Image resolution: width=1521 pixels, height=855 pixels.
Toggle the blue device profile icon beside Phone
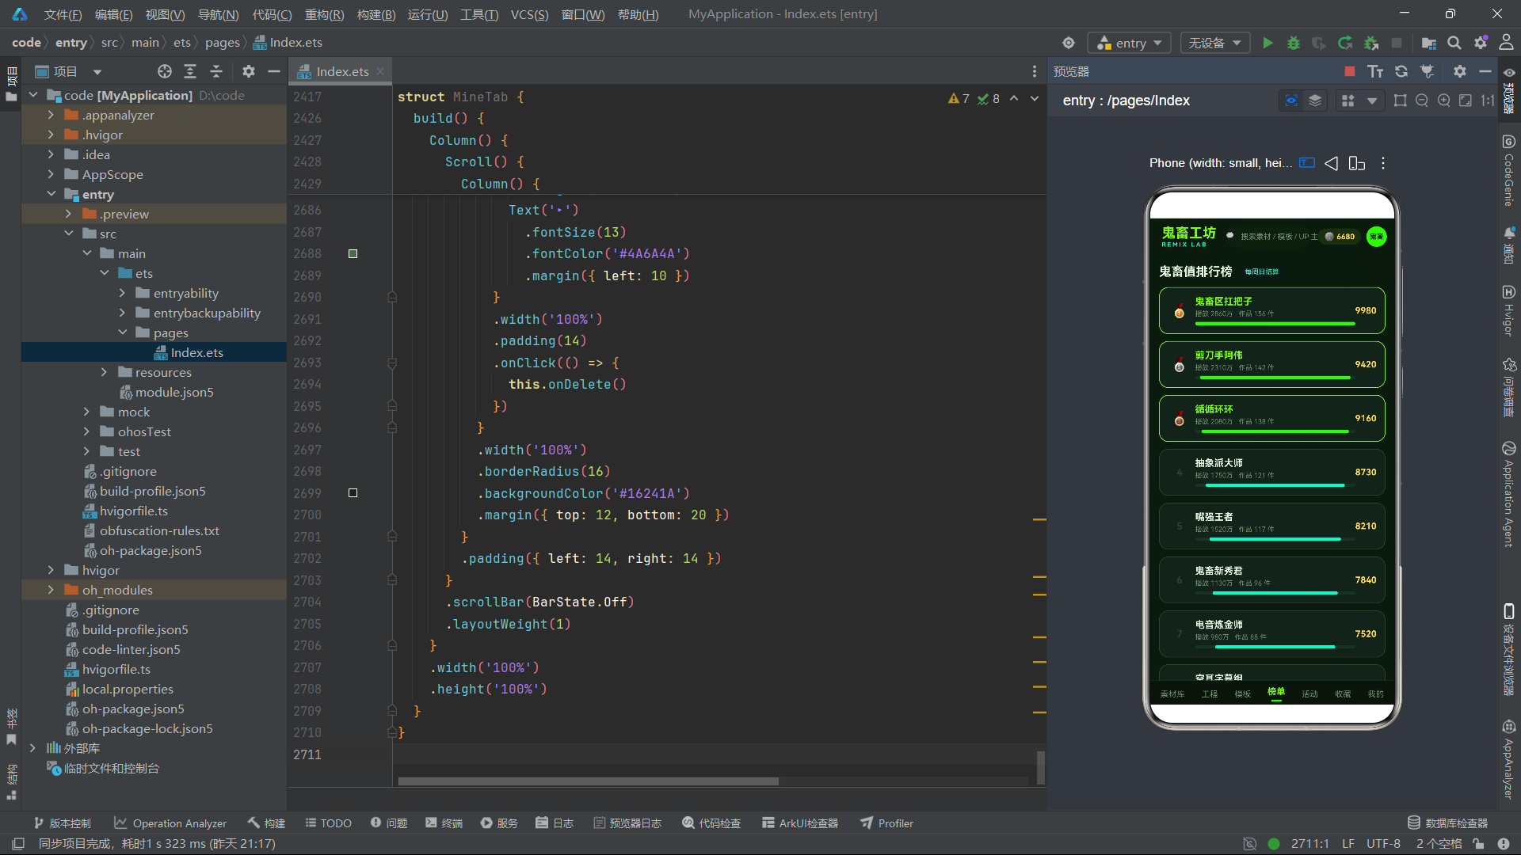coord(1307,163)
